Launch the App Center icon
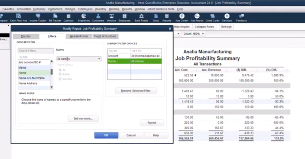The width and height of the screenshot is (305, 159). click(182, 18)
